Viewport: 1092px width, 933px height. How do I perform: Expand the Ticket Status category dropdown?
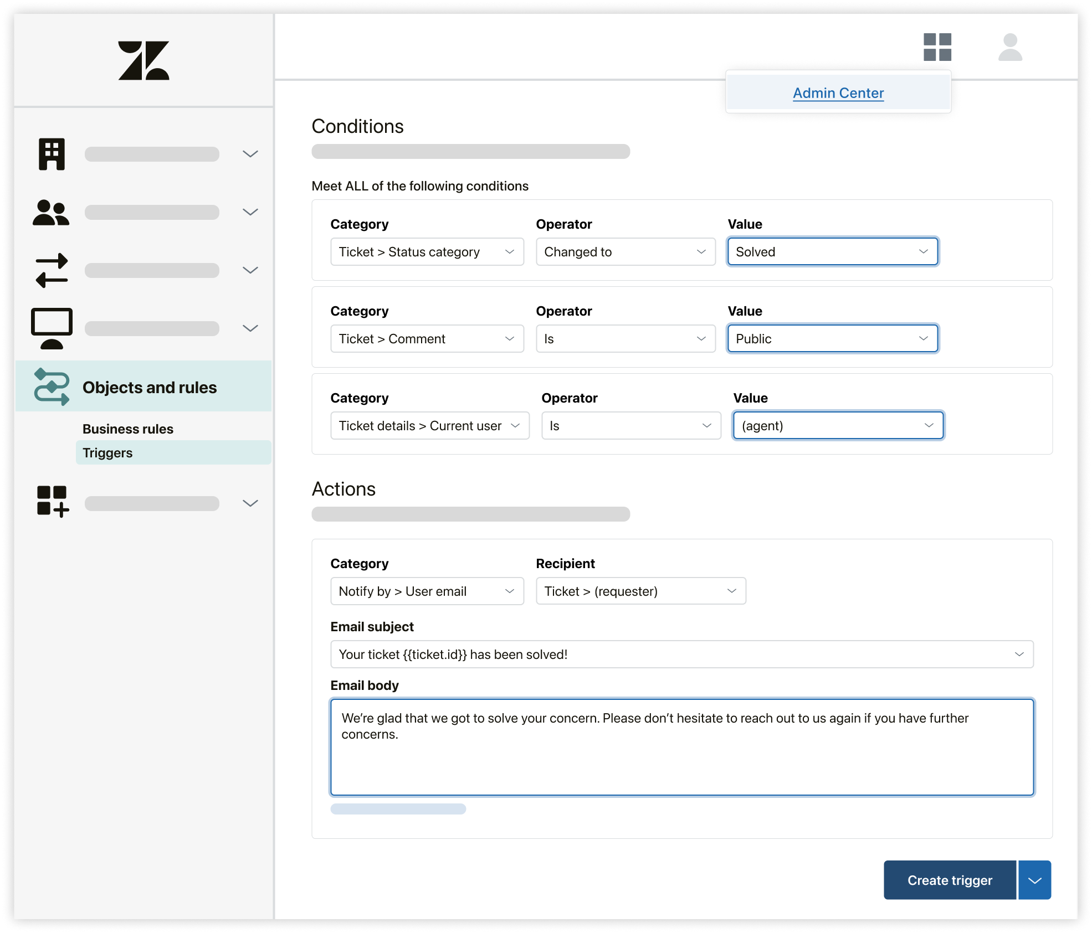click(x=426, y=252)
